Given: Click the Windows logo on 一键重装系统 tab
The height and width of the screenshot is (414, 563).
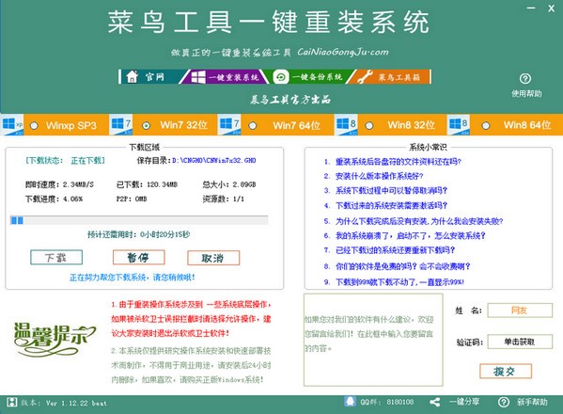Looking at the screenshot, I should [x=198, y=77].
